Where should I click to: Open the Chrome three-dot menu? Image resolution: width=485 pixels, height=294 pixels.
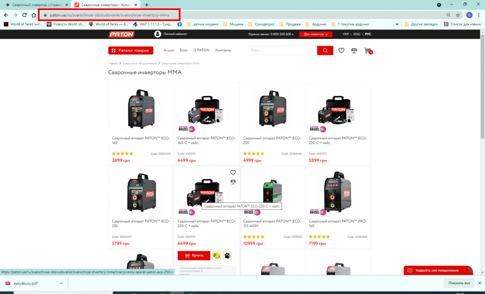pos(479,15)
